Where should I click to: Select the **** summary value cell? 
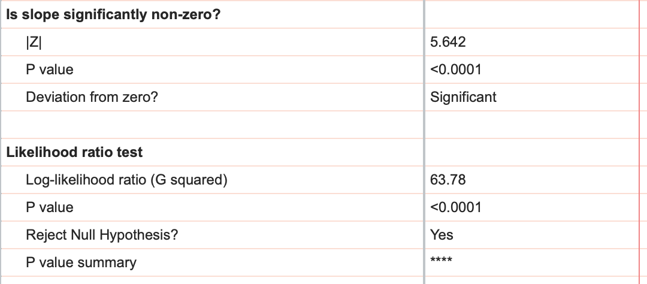[442, 260]
